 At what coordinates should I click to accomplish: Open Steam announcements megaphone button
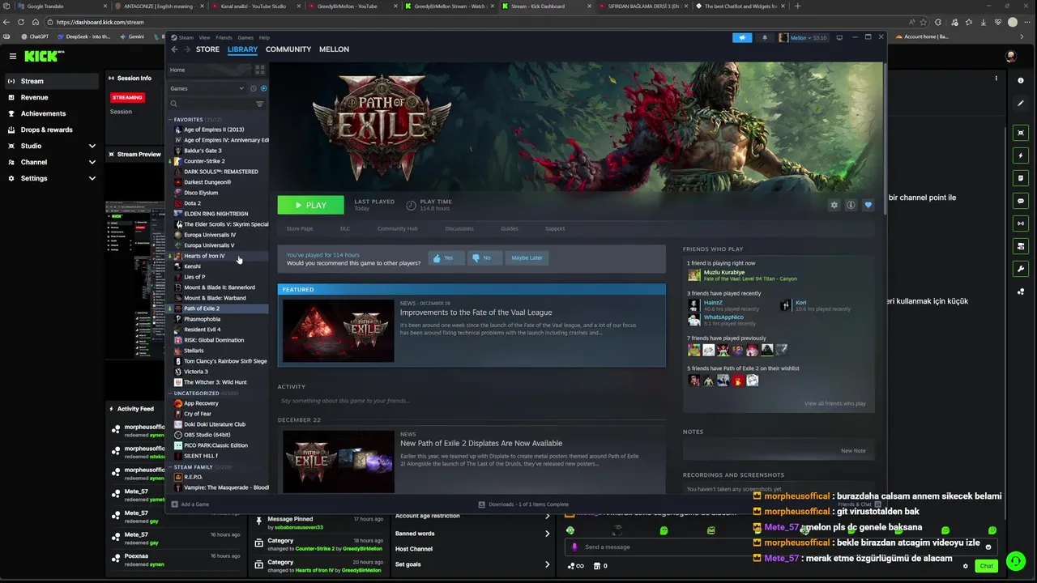(742, 37)
